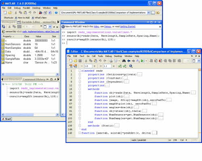The width and height of the screenshot is (202, 161).
Task: Click the green Run icon in Editor toolbar
Action: 143,61
